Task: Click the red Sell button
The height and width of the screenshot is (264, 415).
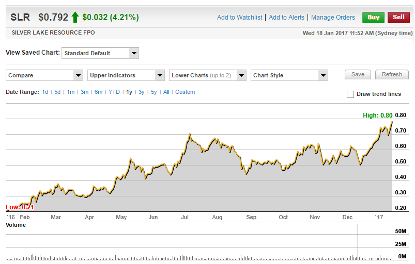Action: 398,17
